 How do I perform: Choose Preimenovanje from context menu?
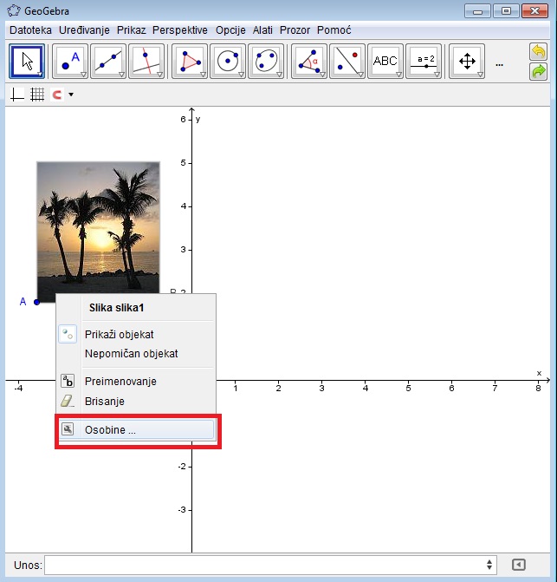click(136, 381)
